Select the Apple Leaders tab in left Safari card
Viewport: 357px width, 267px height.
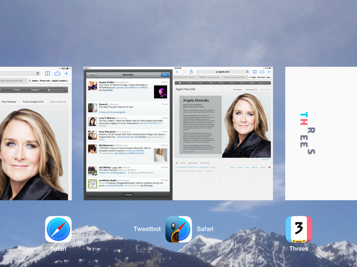pyautogui.click(x=49, y=81)
